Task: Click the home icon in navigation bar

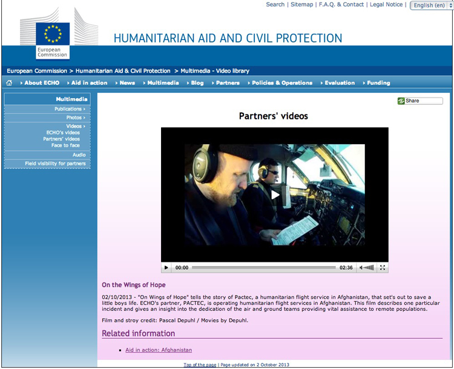Action: click(x=9, y=83)
